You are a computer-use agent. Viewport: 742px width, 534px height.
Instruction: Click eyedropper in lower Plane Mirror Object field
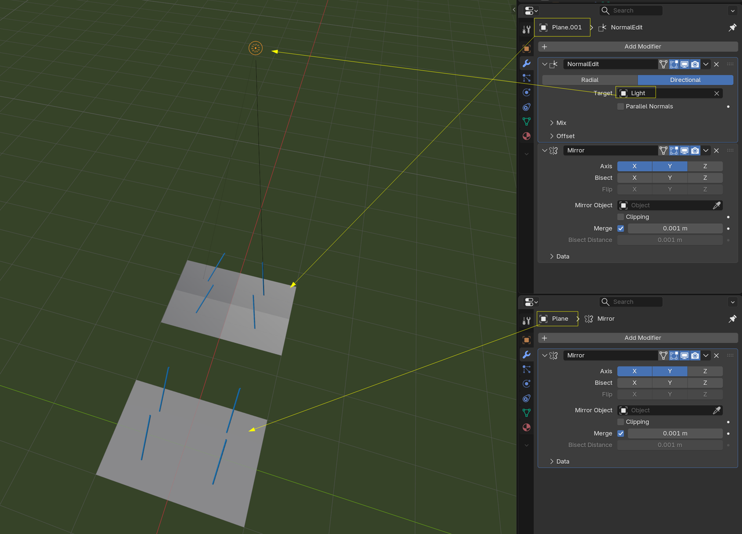point(717,410)
